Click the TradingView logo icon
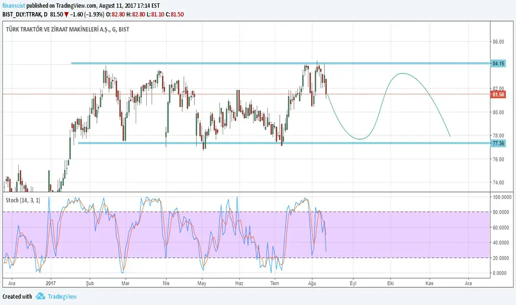The height and width of the screenshot is (305, 516). [40, 296]
